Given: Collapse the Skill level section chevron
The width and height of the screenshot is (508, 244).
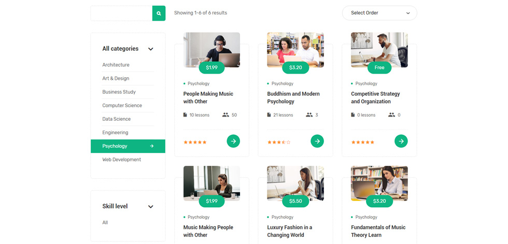Looking at the screenshot, I should [151, 207].
